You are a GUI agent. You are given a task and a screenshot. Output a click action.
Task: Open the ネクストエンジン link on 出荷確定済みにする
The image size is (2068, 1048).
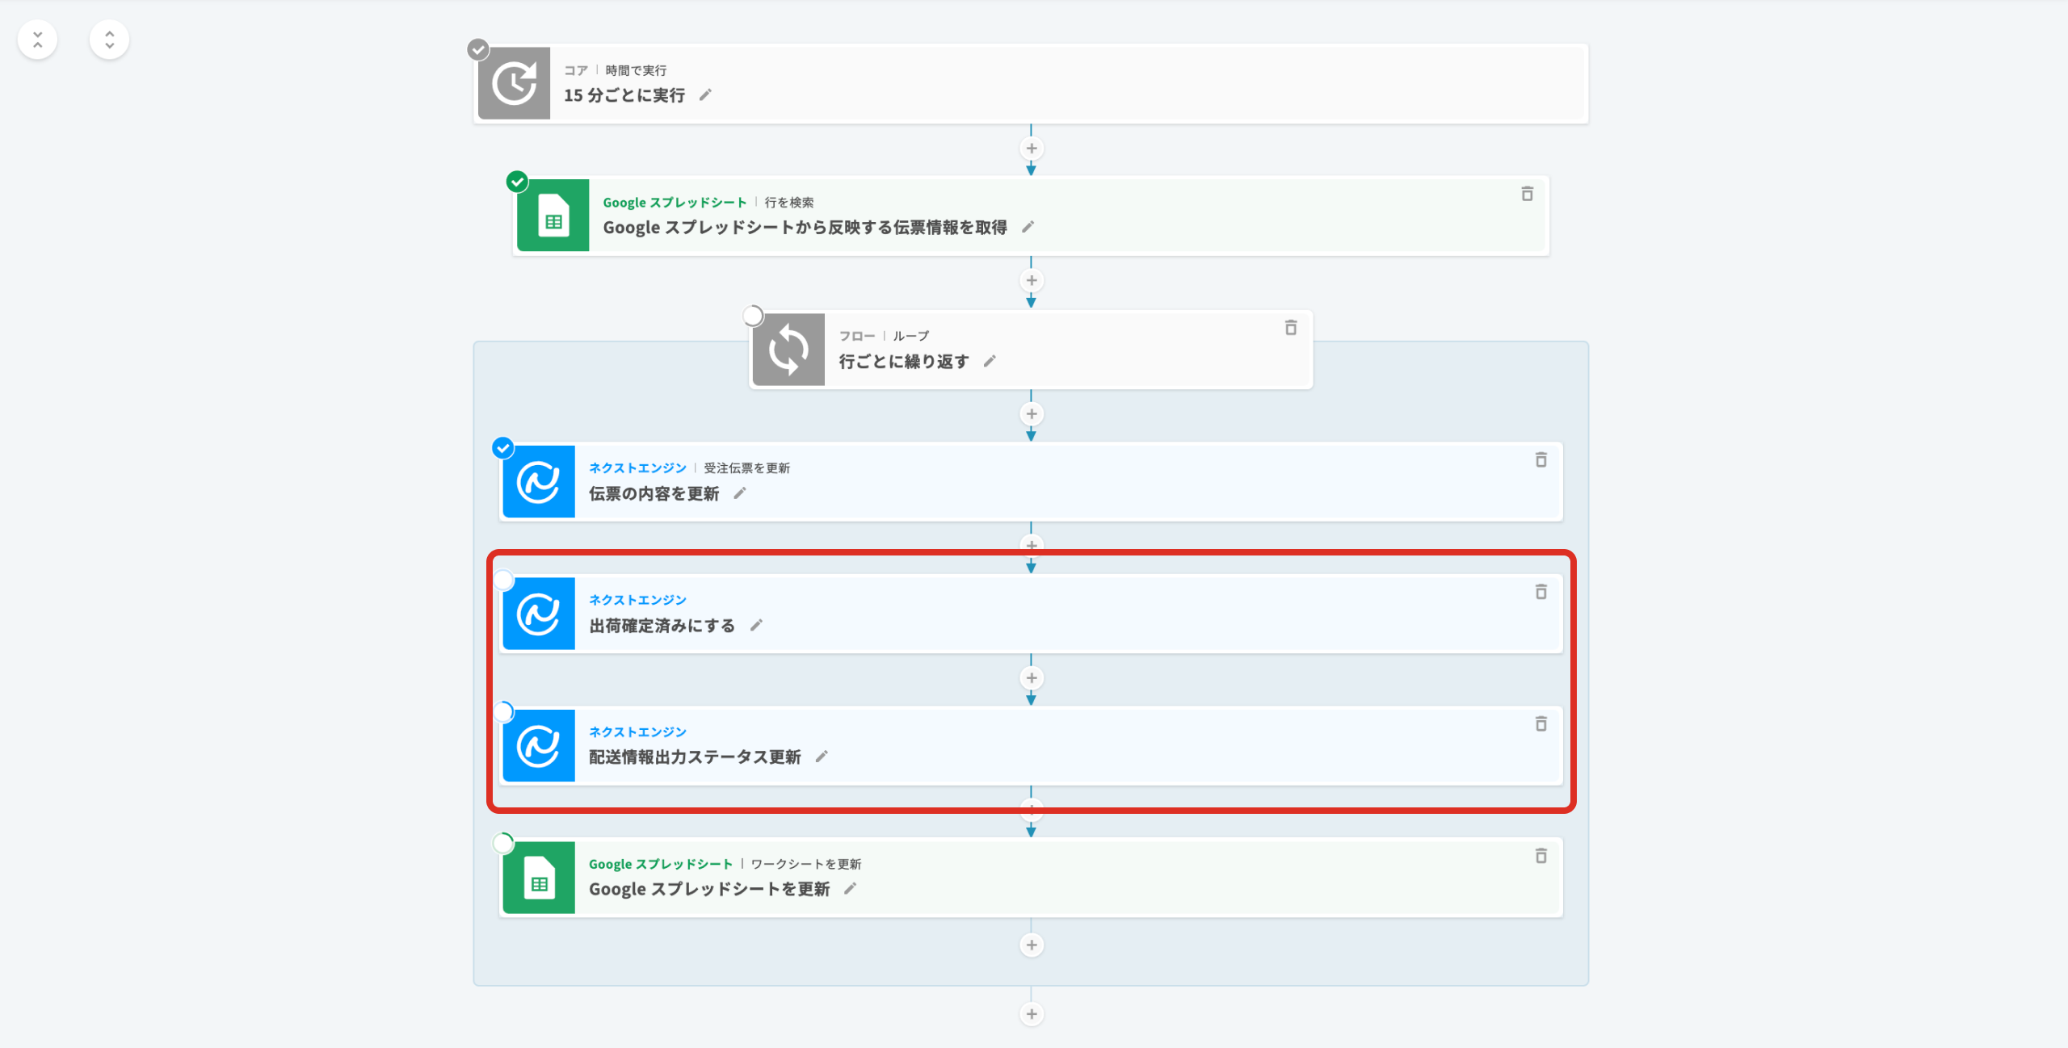(x=637, y=600)
